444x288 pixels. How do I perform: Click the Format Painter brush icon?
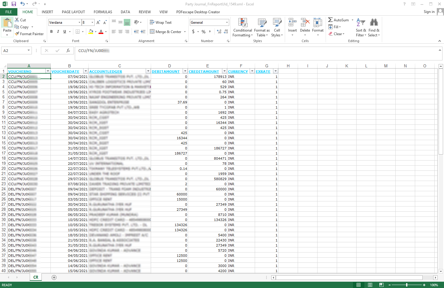click(x=17, y=34)
